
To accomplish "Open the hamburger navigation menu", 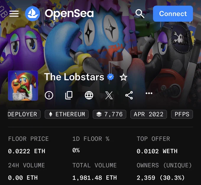I will click(x=14, y=14).
